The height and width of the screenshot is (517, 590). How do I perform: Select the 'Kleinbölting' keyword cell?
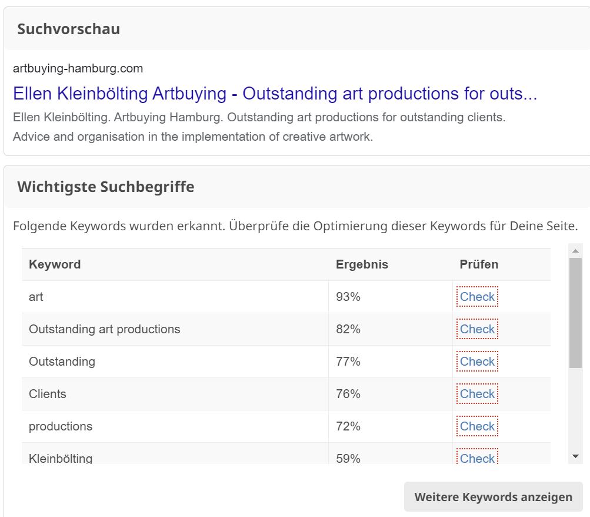(175, 453)
